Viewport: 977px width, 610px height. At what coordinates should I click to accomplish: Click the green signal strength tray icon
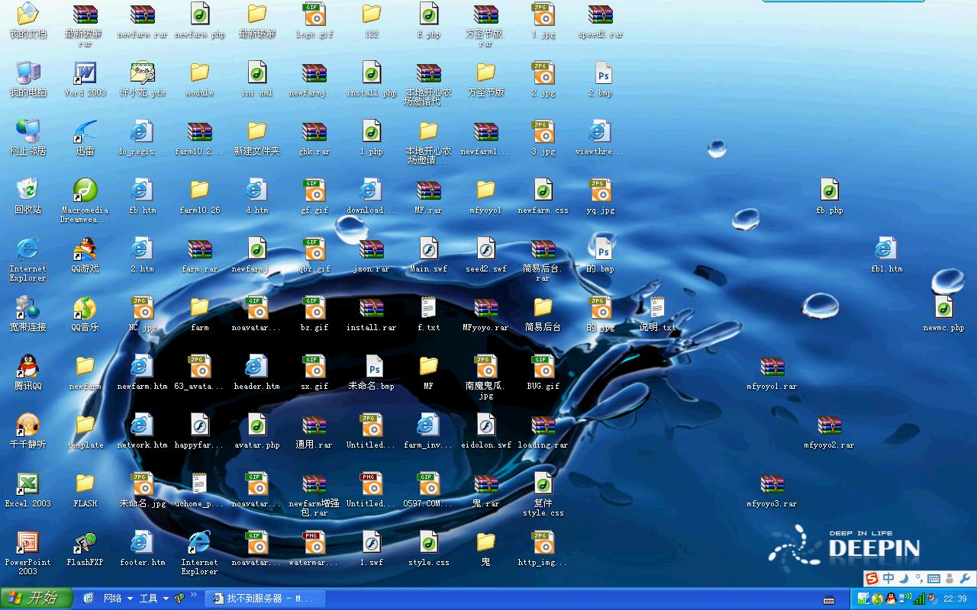click(920, 599)
